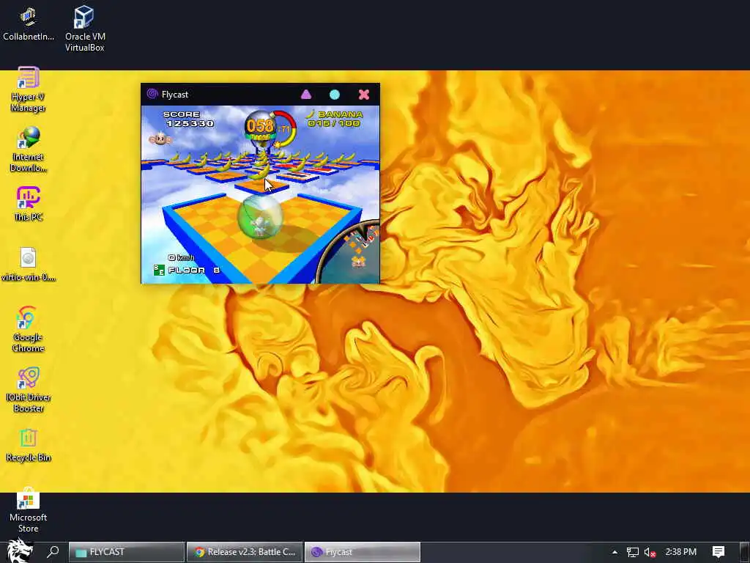Click the purple triangle minimize button in the Flycast title bar
Image resolution: width=750 pixels, height=563 pixels.
pyautogui.click(x=306, y=95)
